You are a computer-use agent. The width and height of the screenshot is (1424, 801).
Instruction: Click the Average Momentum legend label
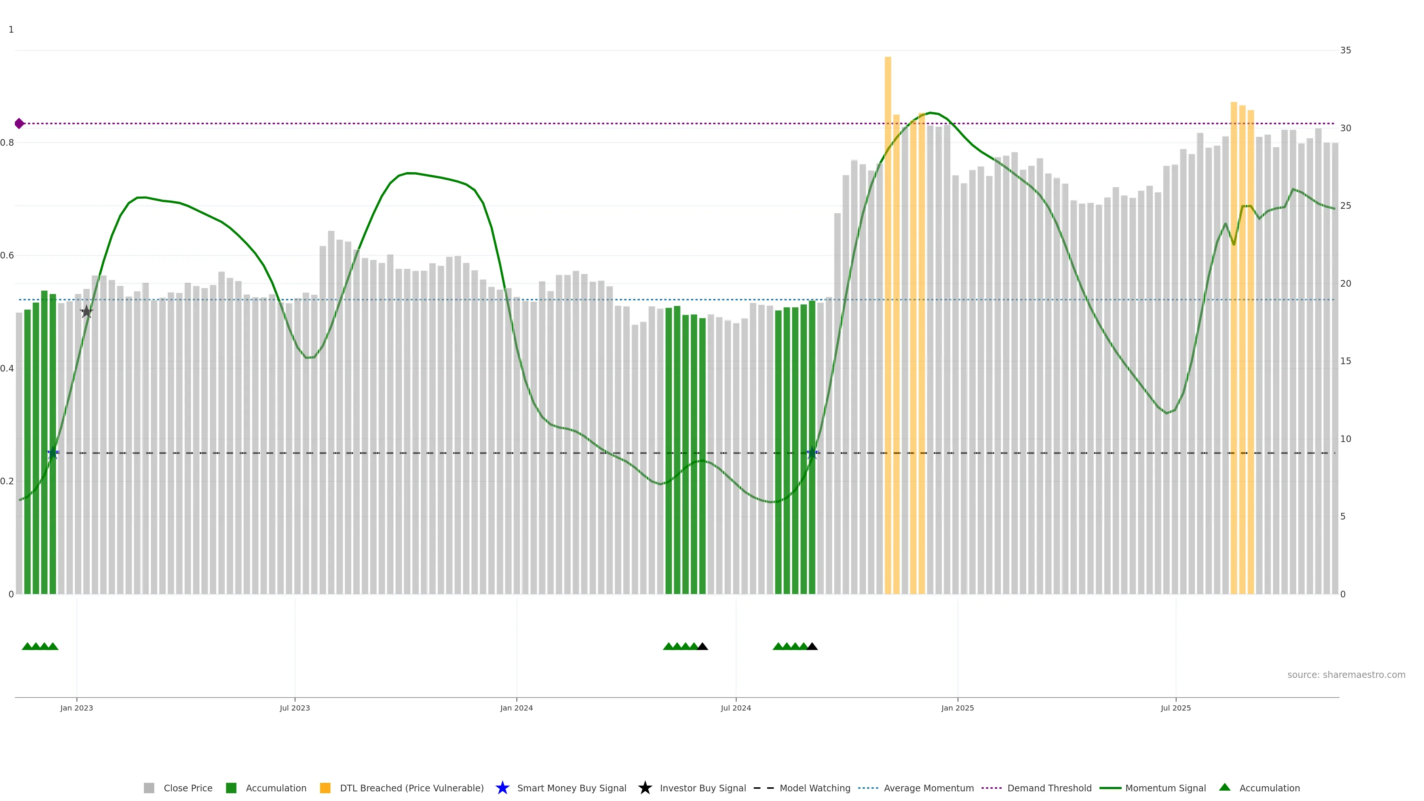pos(928,788)
